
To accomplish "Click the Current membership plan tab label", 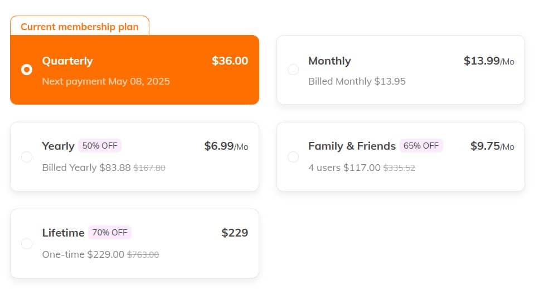I will [x=80, y=26].
